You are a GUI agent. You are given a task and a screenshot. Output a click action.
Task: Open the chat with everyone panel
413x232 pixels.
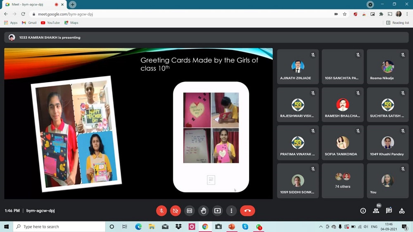pos(389,211)
